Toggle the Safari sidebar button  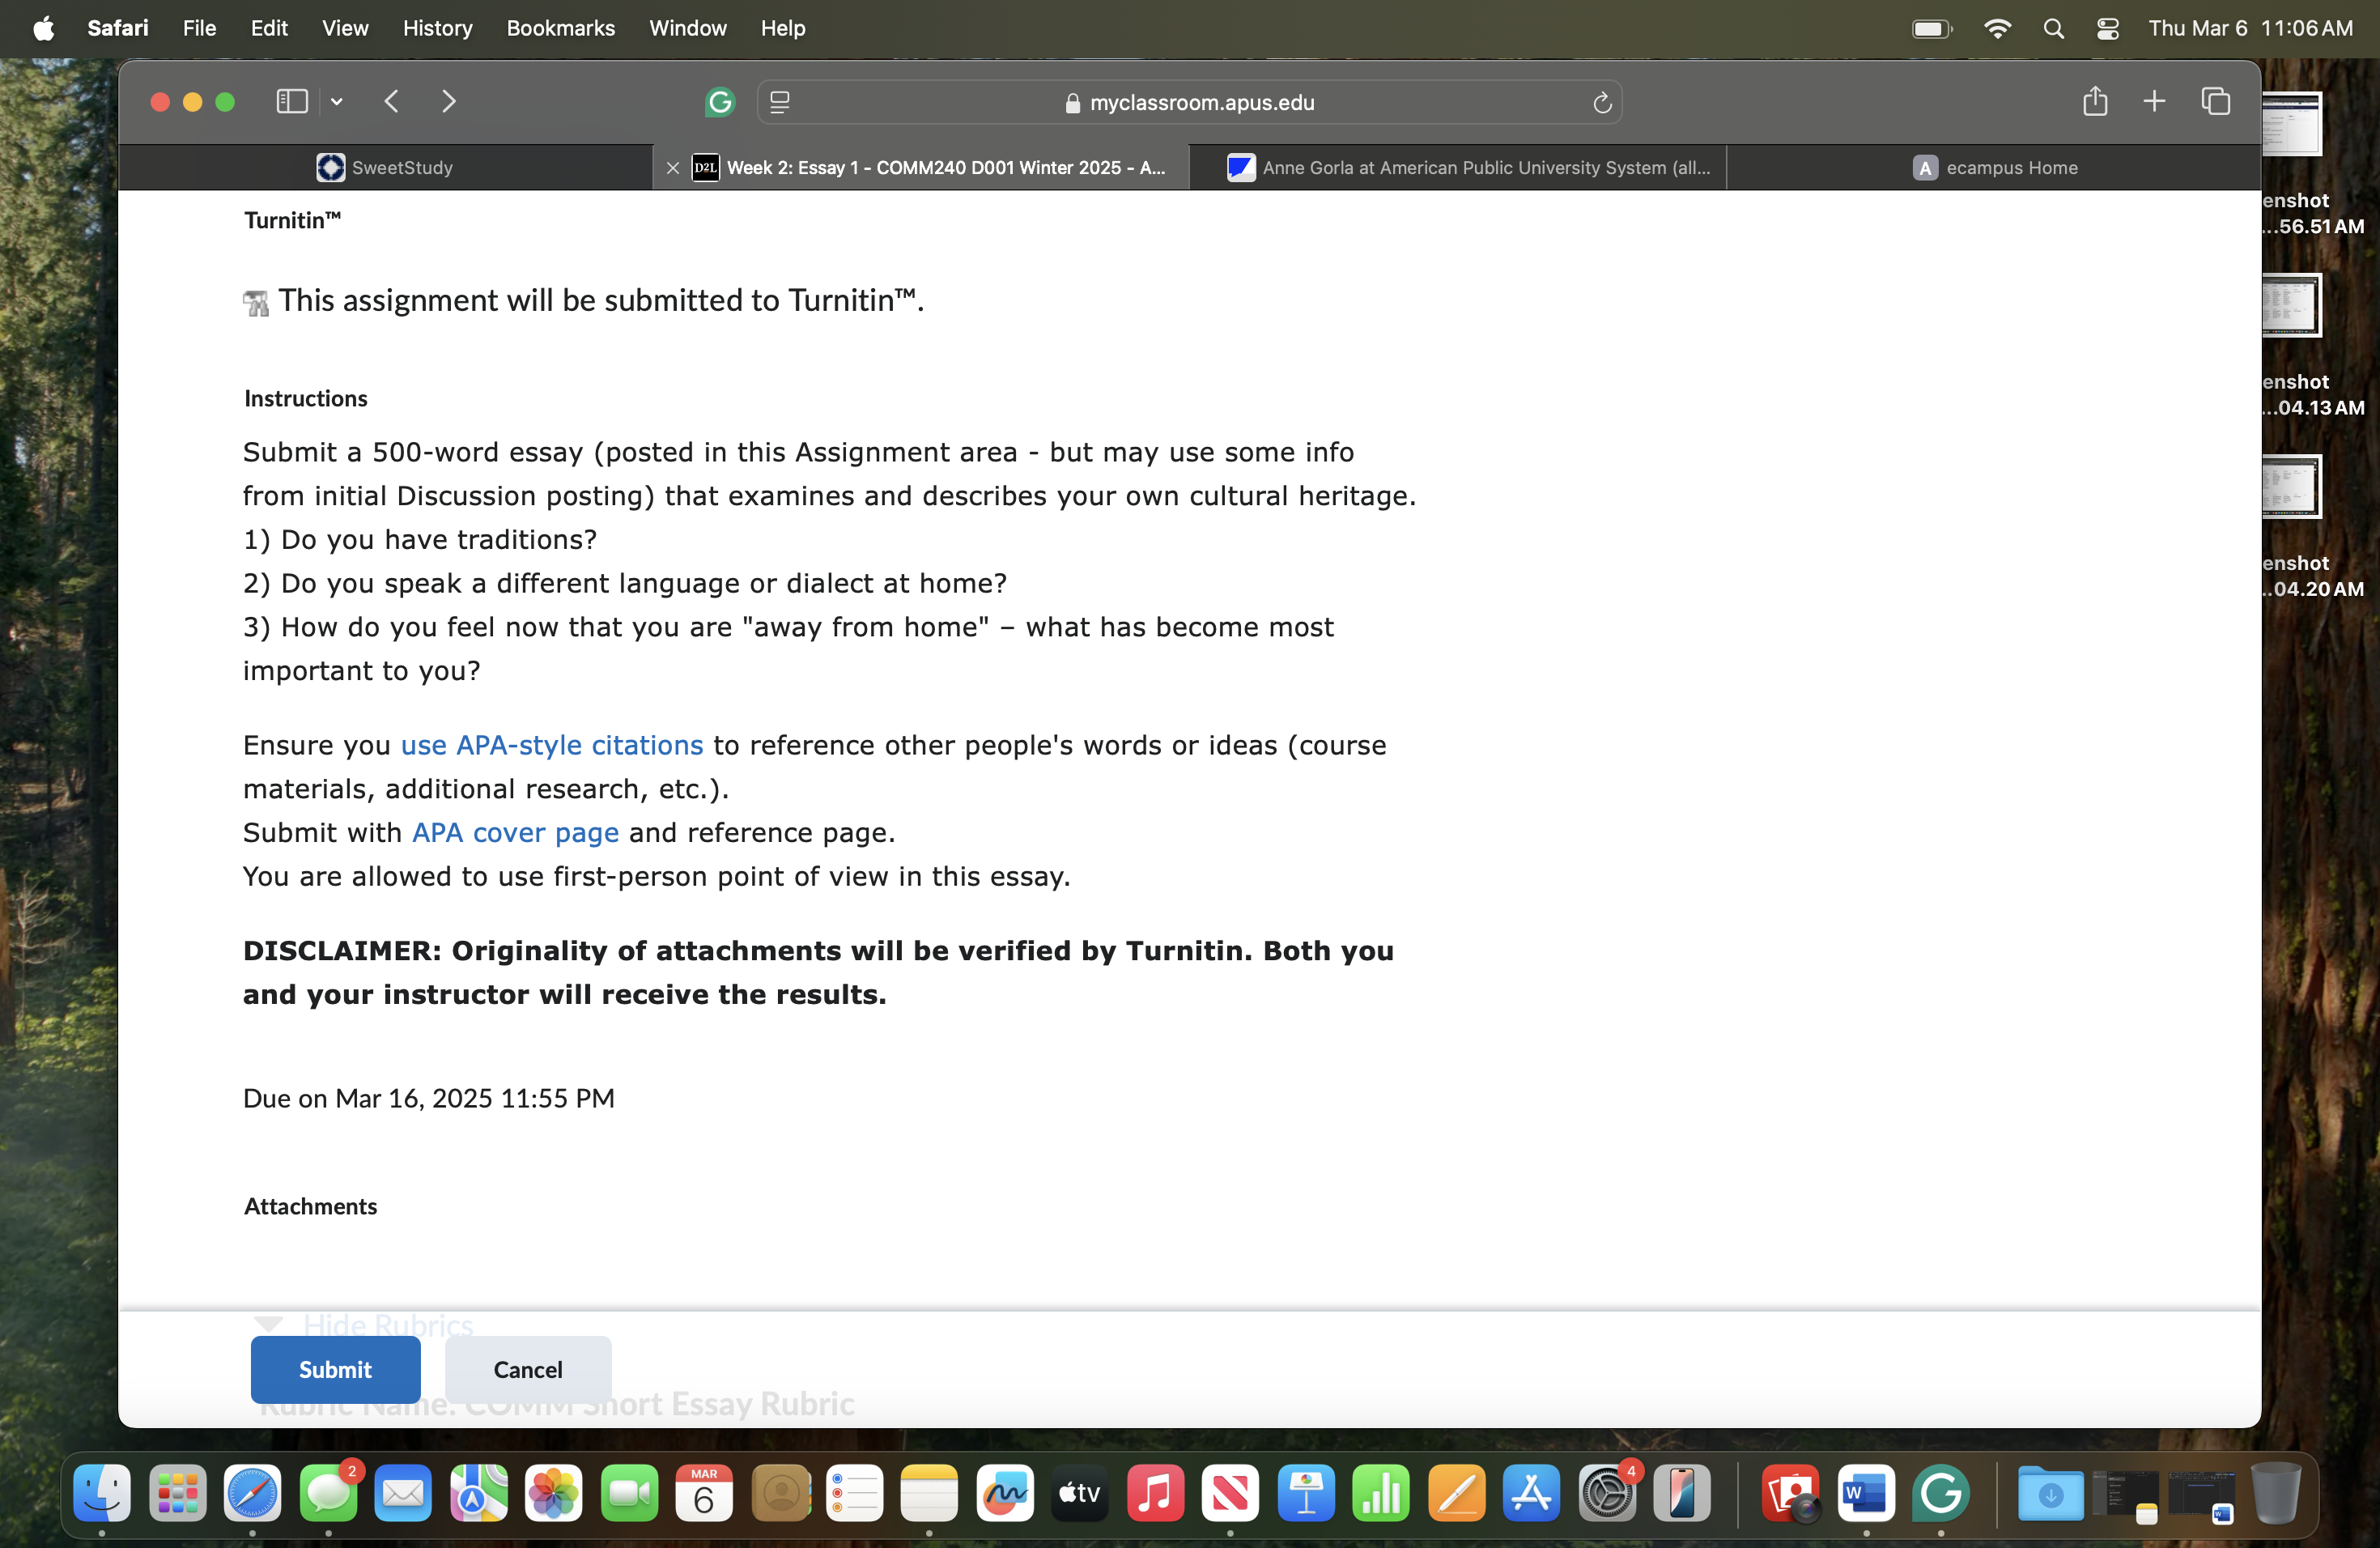point(291,102)
